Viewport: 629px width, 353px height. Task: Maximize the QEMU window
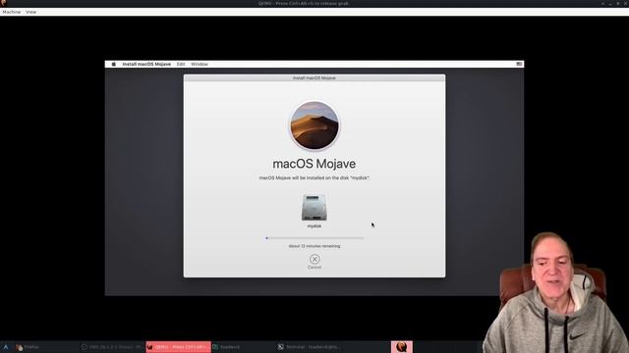(x=618, y=3)
